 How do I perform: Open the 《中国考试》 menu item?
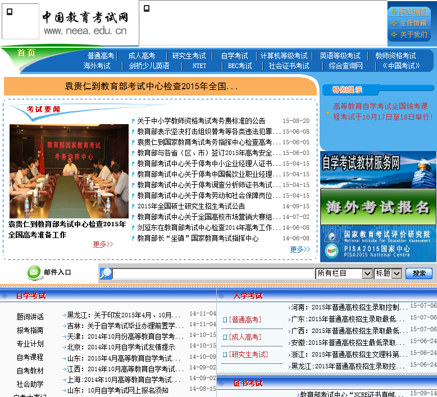point(400,66)
